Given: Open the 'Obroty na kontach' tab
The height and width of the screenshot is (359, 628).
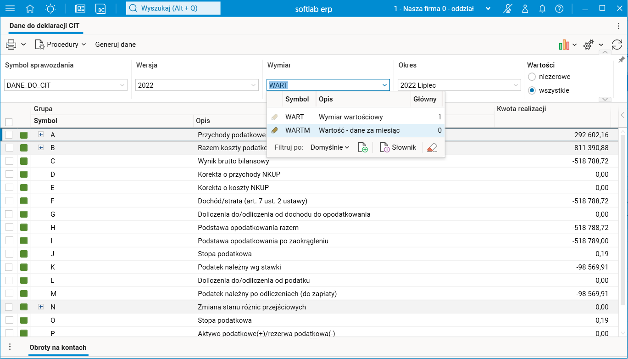Looking at the screenshot, I should click(x=58, y=348).
